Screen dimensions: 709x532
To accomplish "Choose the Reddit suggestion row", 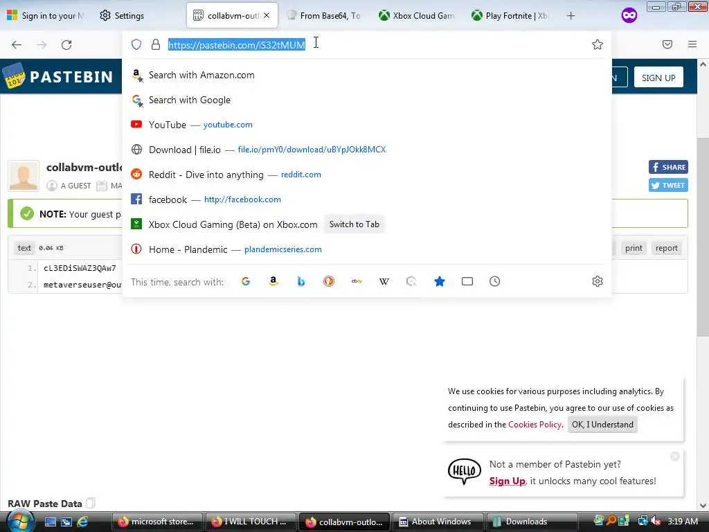I will 367,175.
